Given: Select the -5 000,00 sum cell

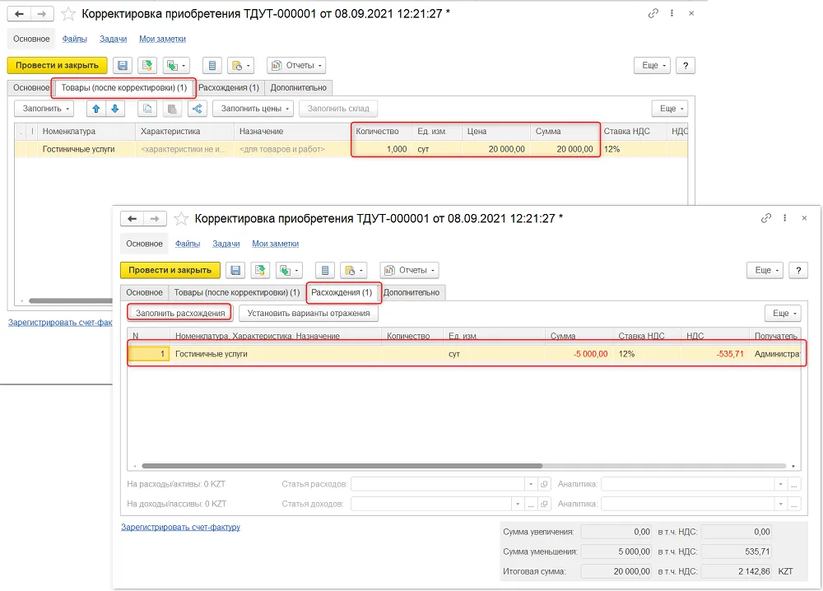Looking at the screenshot, I should pos(579,354).
